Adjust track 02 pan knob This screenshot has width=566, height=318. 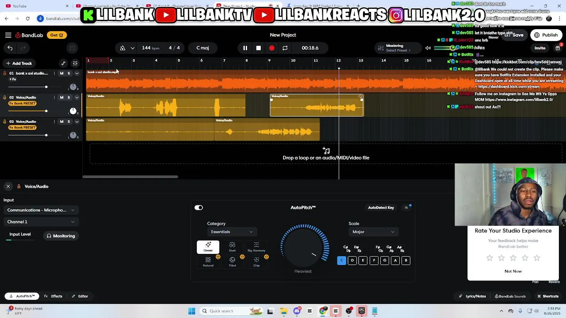pyautogui.click(x=73, y=111)
